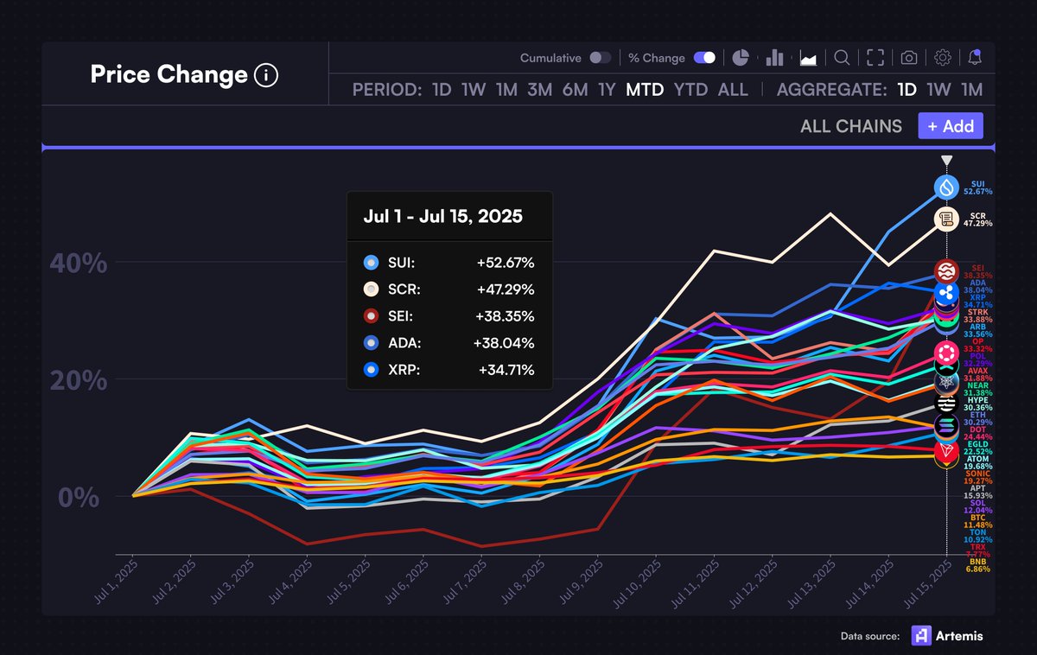Viewport: 1037px width, 655px height.
Task: Set period to 3M
Action: (539, 89)
